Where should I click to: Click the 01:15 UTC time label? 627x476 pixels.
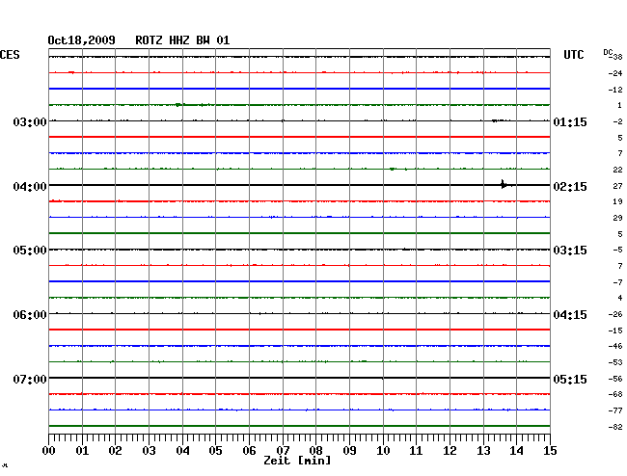click(x=570, y=122)
